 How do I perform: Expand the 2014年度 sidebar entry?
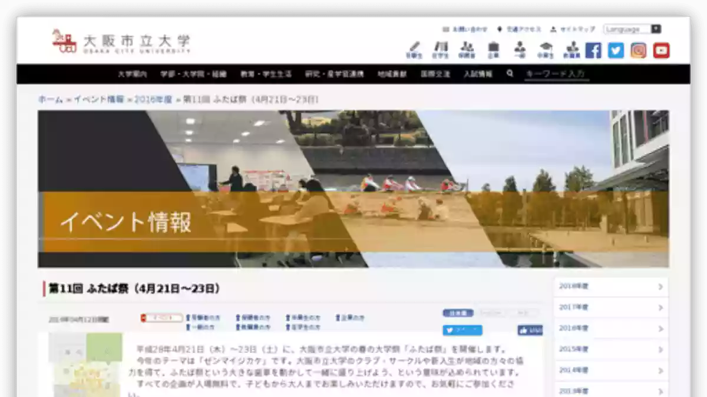[x=611, y=371]
